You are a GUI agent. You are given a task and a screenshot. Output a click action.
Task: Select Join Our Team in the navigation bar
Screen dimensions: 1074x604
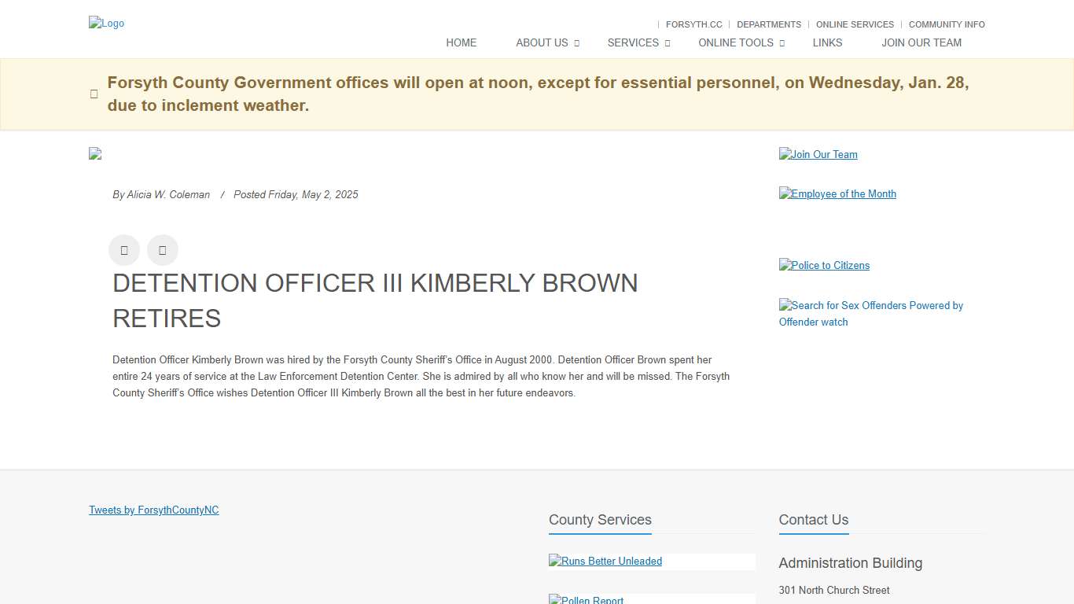[921, 42]
